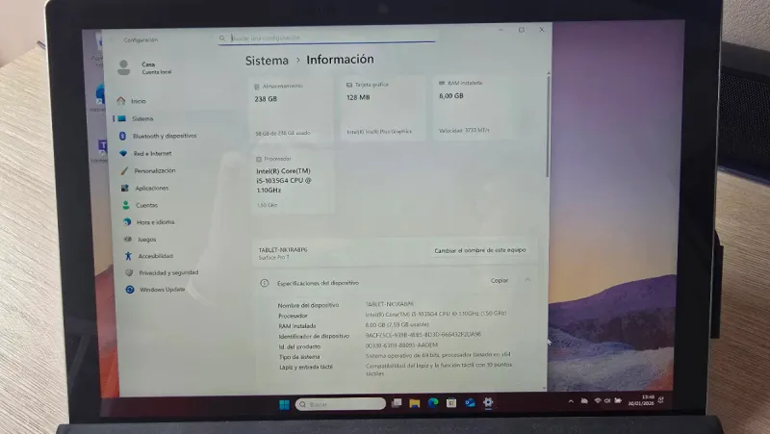Click the volume tray icon
The height and width of the screenshot is (434, 770).
607,400
